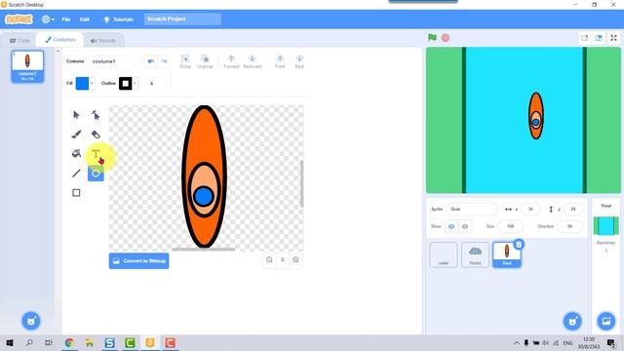
Task: Send selection to Back
Action: (x=299, y=61)
